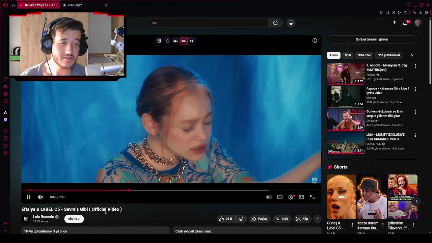The height and width of the screenshot is (243, 432).
Task: Click the skip-forward icon above the video
Action: point(175,41)
